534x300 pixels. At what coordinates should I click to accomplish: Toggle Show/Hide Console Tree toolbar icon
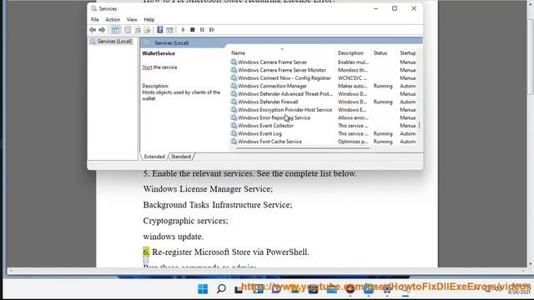pos(116,30)
